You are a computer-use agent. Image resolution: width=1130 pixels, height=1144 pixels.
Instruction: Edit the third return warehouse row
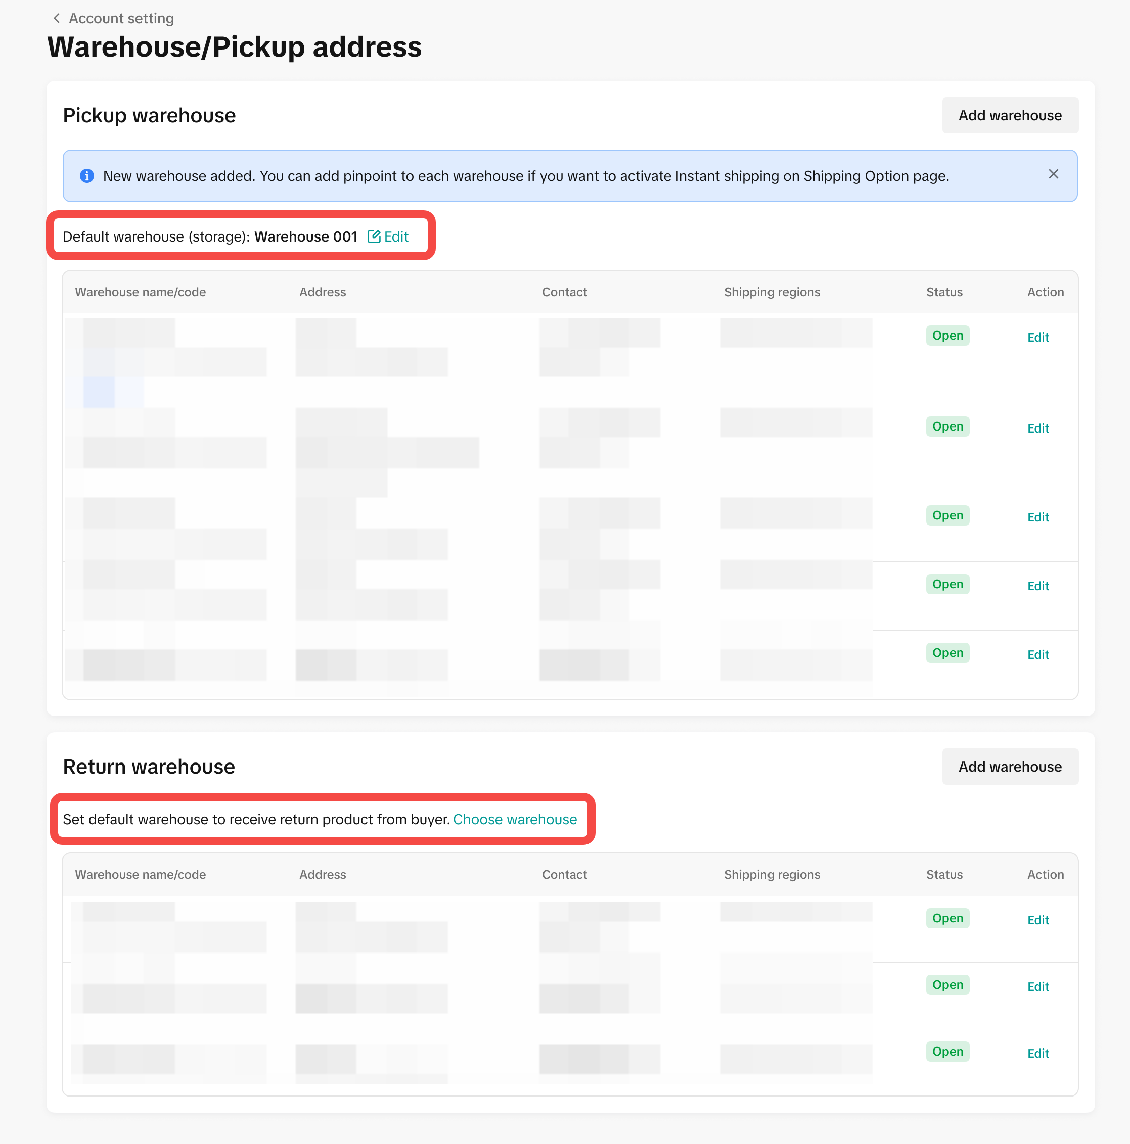coord(1037,1054)
